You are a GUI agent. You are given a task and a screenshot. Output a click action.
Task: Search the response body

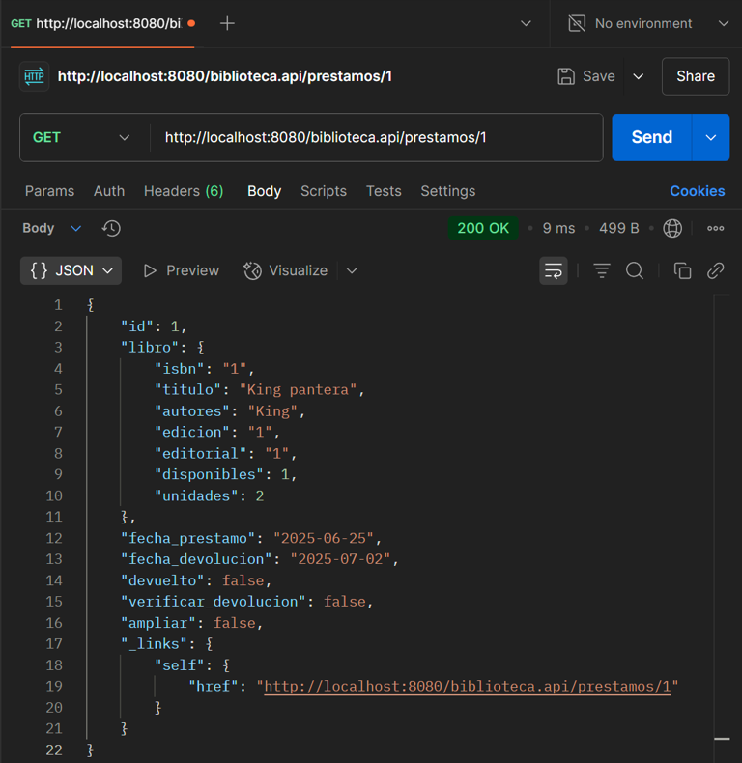(x=635, y=270)
